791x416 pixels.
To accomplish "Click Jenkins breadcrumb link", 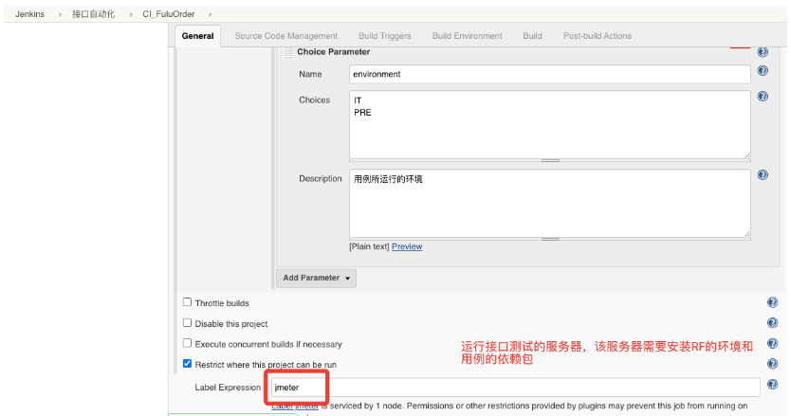I will pyautogui.click(x=29, y=14).
